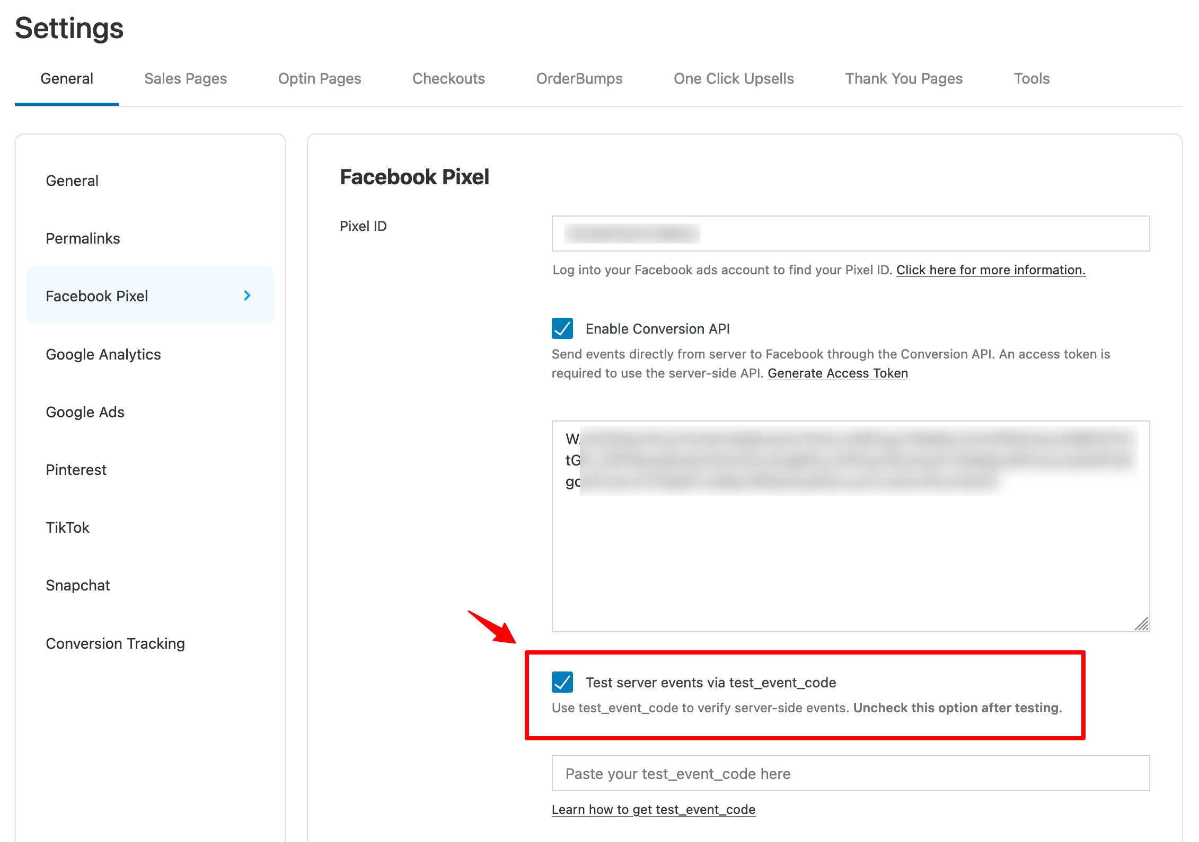Screen dimensions: 1199x842
Task: Open Google Analytics settings
Action: 103,354
